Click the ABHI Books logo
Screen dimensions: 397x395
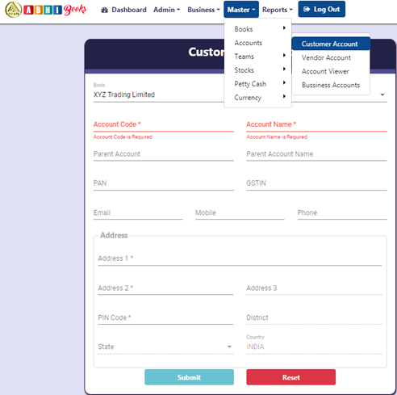(46, 10)
